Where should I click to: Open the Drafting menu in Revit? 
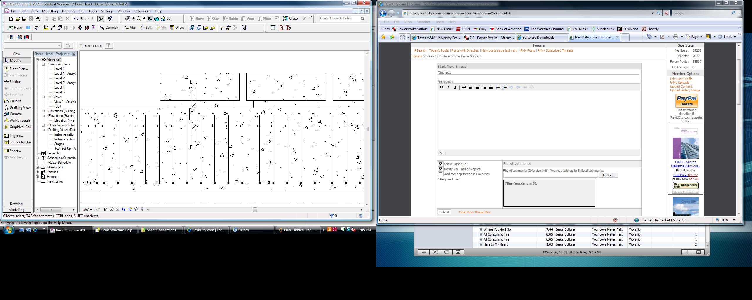68,11
